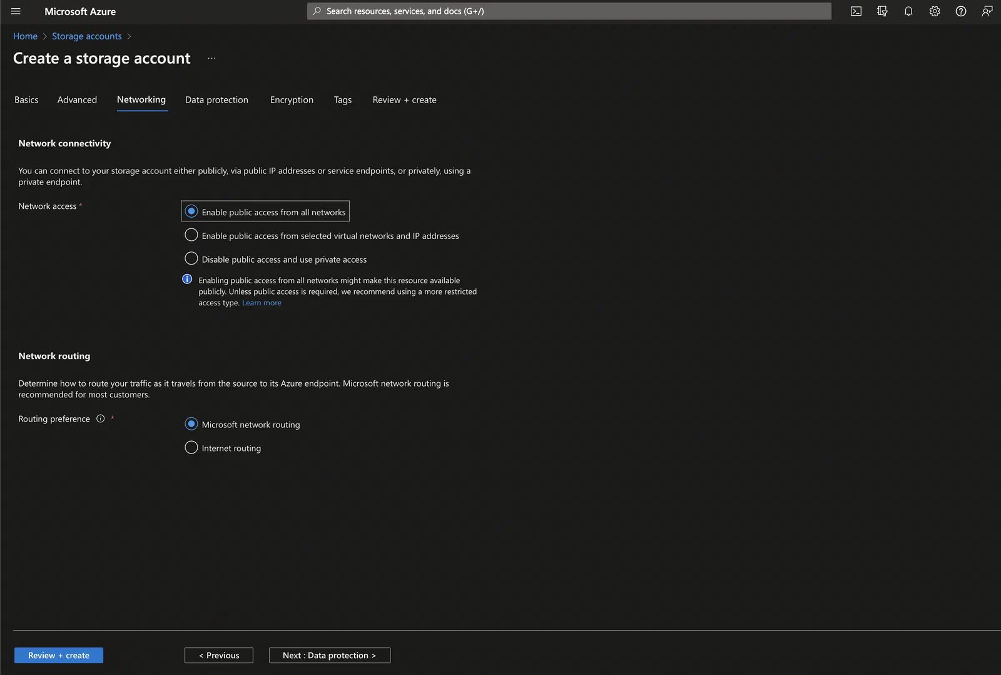Open Cloud Shell from the top bar
Viewport: 1001px width, 675px height.
coord(856,11)
